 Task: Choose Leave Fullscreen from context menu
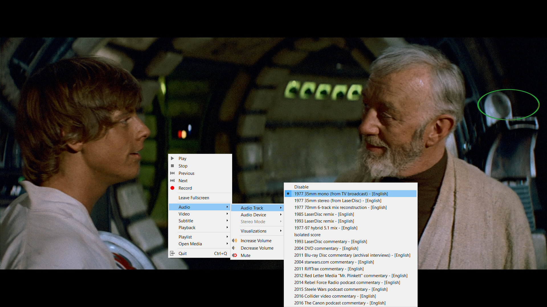tap(200, 198)
